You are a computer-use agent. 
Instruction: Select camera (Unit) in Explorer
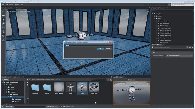pyautogui.click(x=163, y=21)
